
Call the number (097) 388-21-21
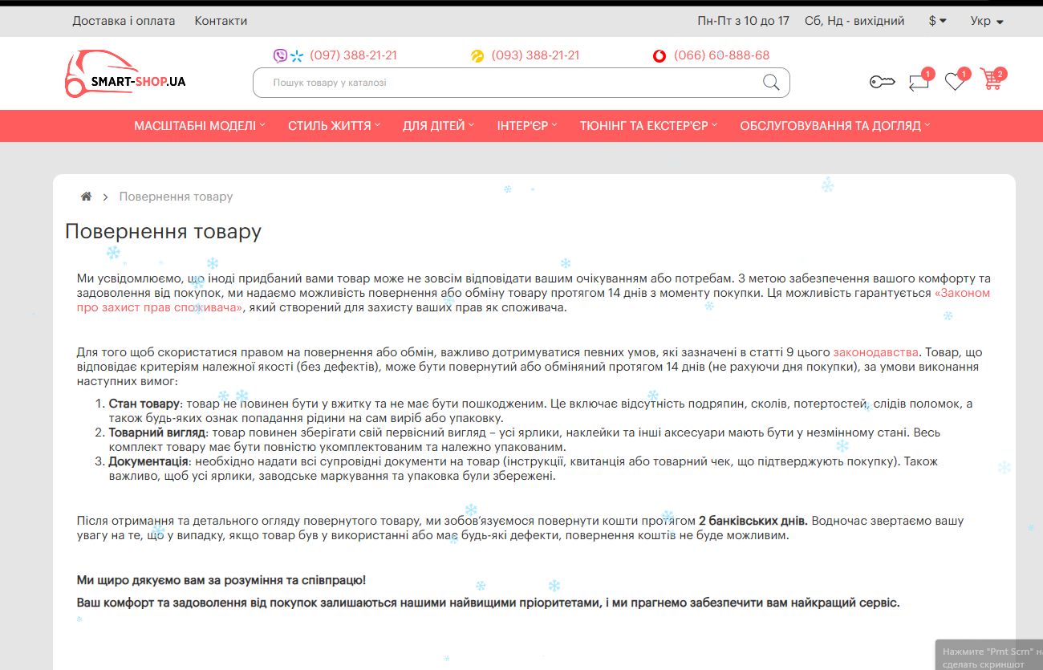click(353, 55)
